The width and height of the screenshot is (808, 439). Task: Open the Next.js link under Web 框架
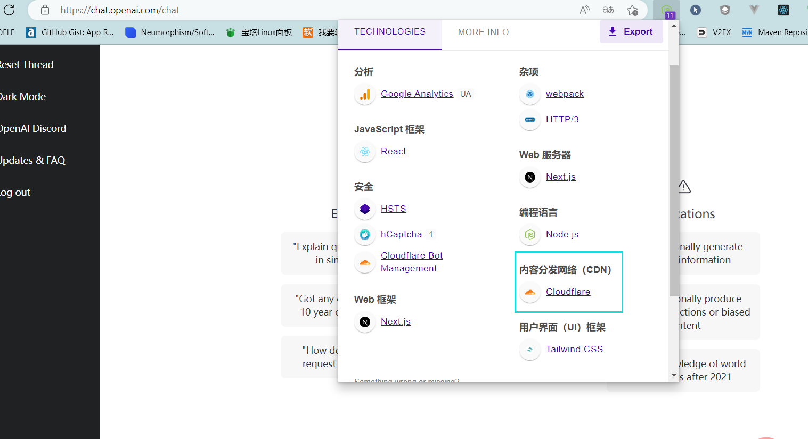click(396, 321)
